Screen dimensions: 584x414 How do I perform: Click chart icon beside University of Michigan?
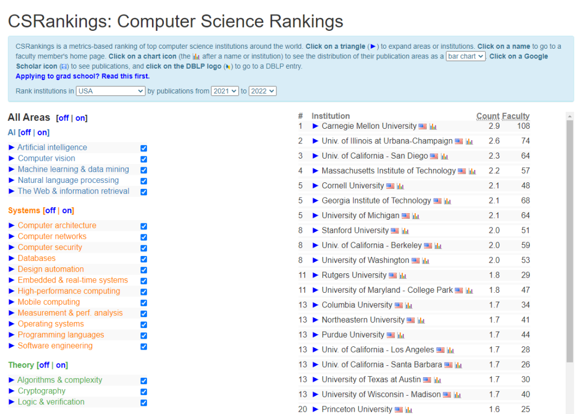[416, 216]
